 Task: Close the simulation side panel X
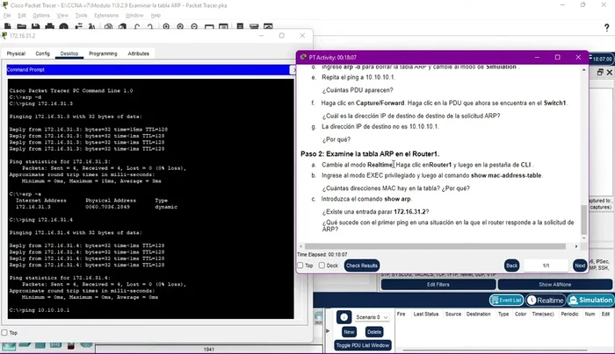(x=610, y=73)
